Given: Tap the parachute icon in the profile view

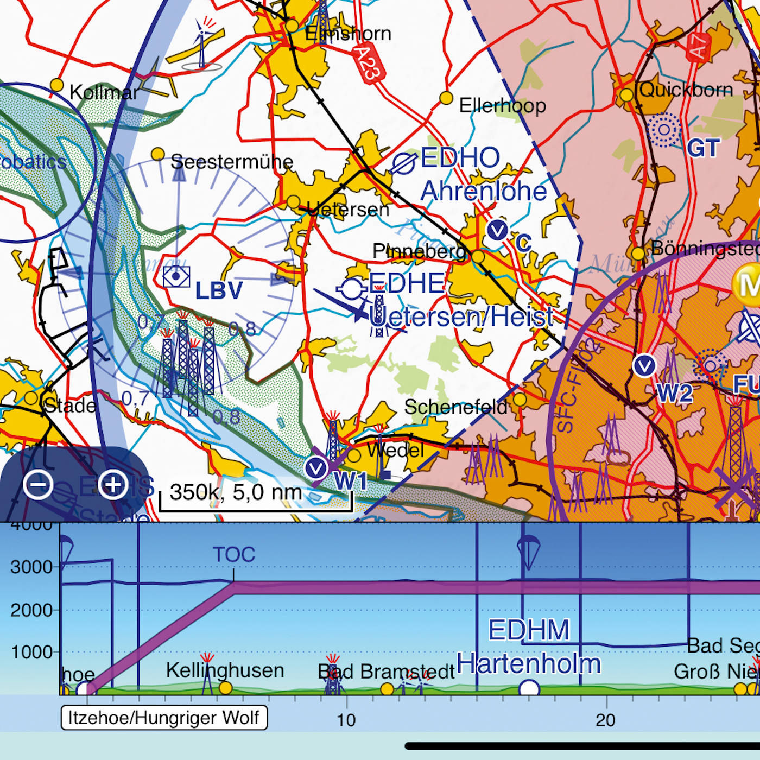Looking at the screenshot, I should click(528, 547).
